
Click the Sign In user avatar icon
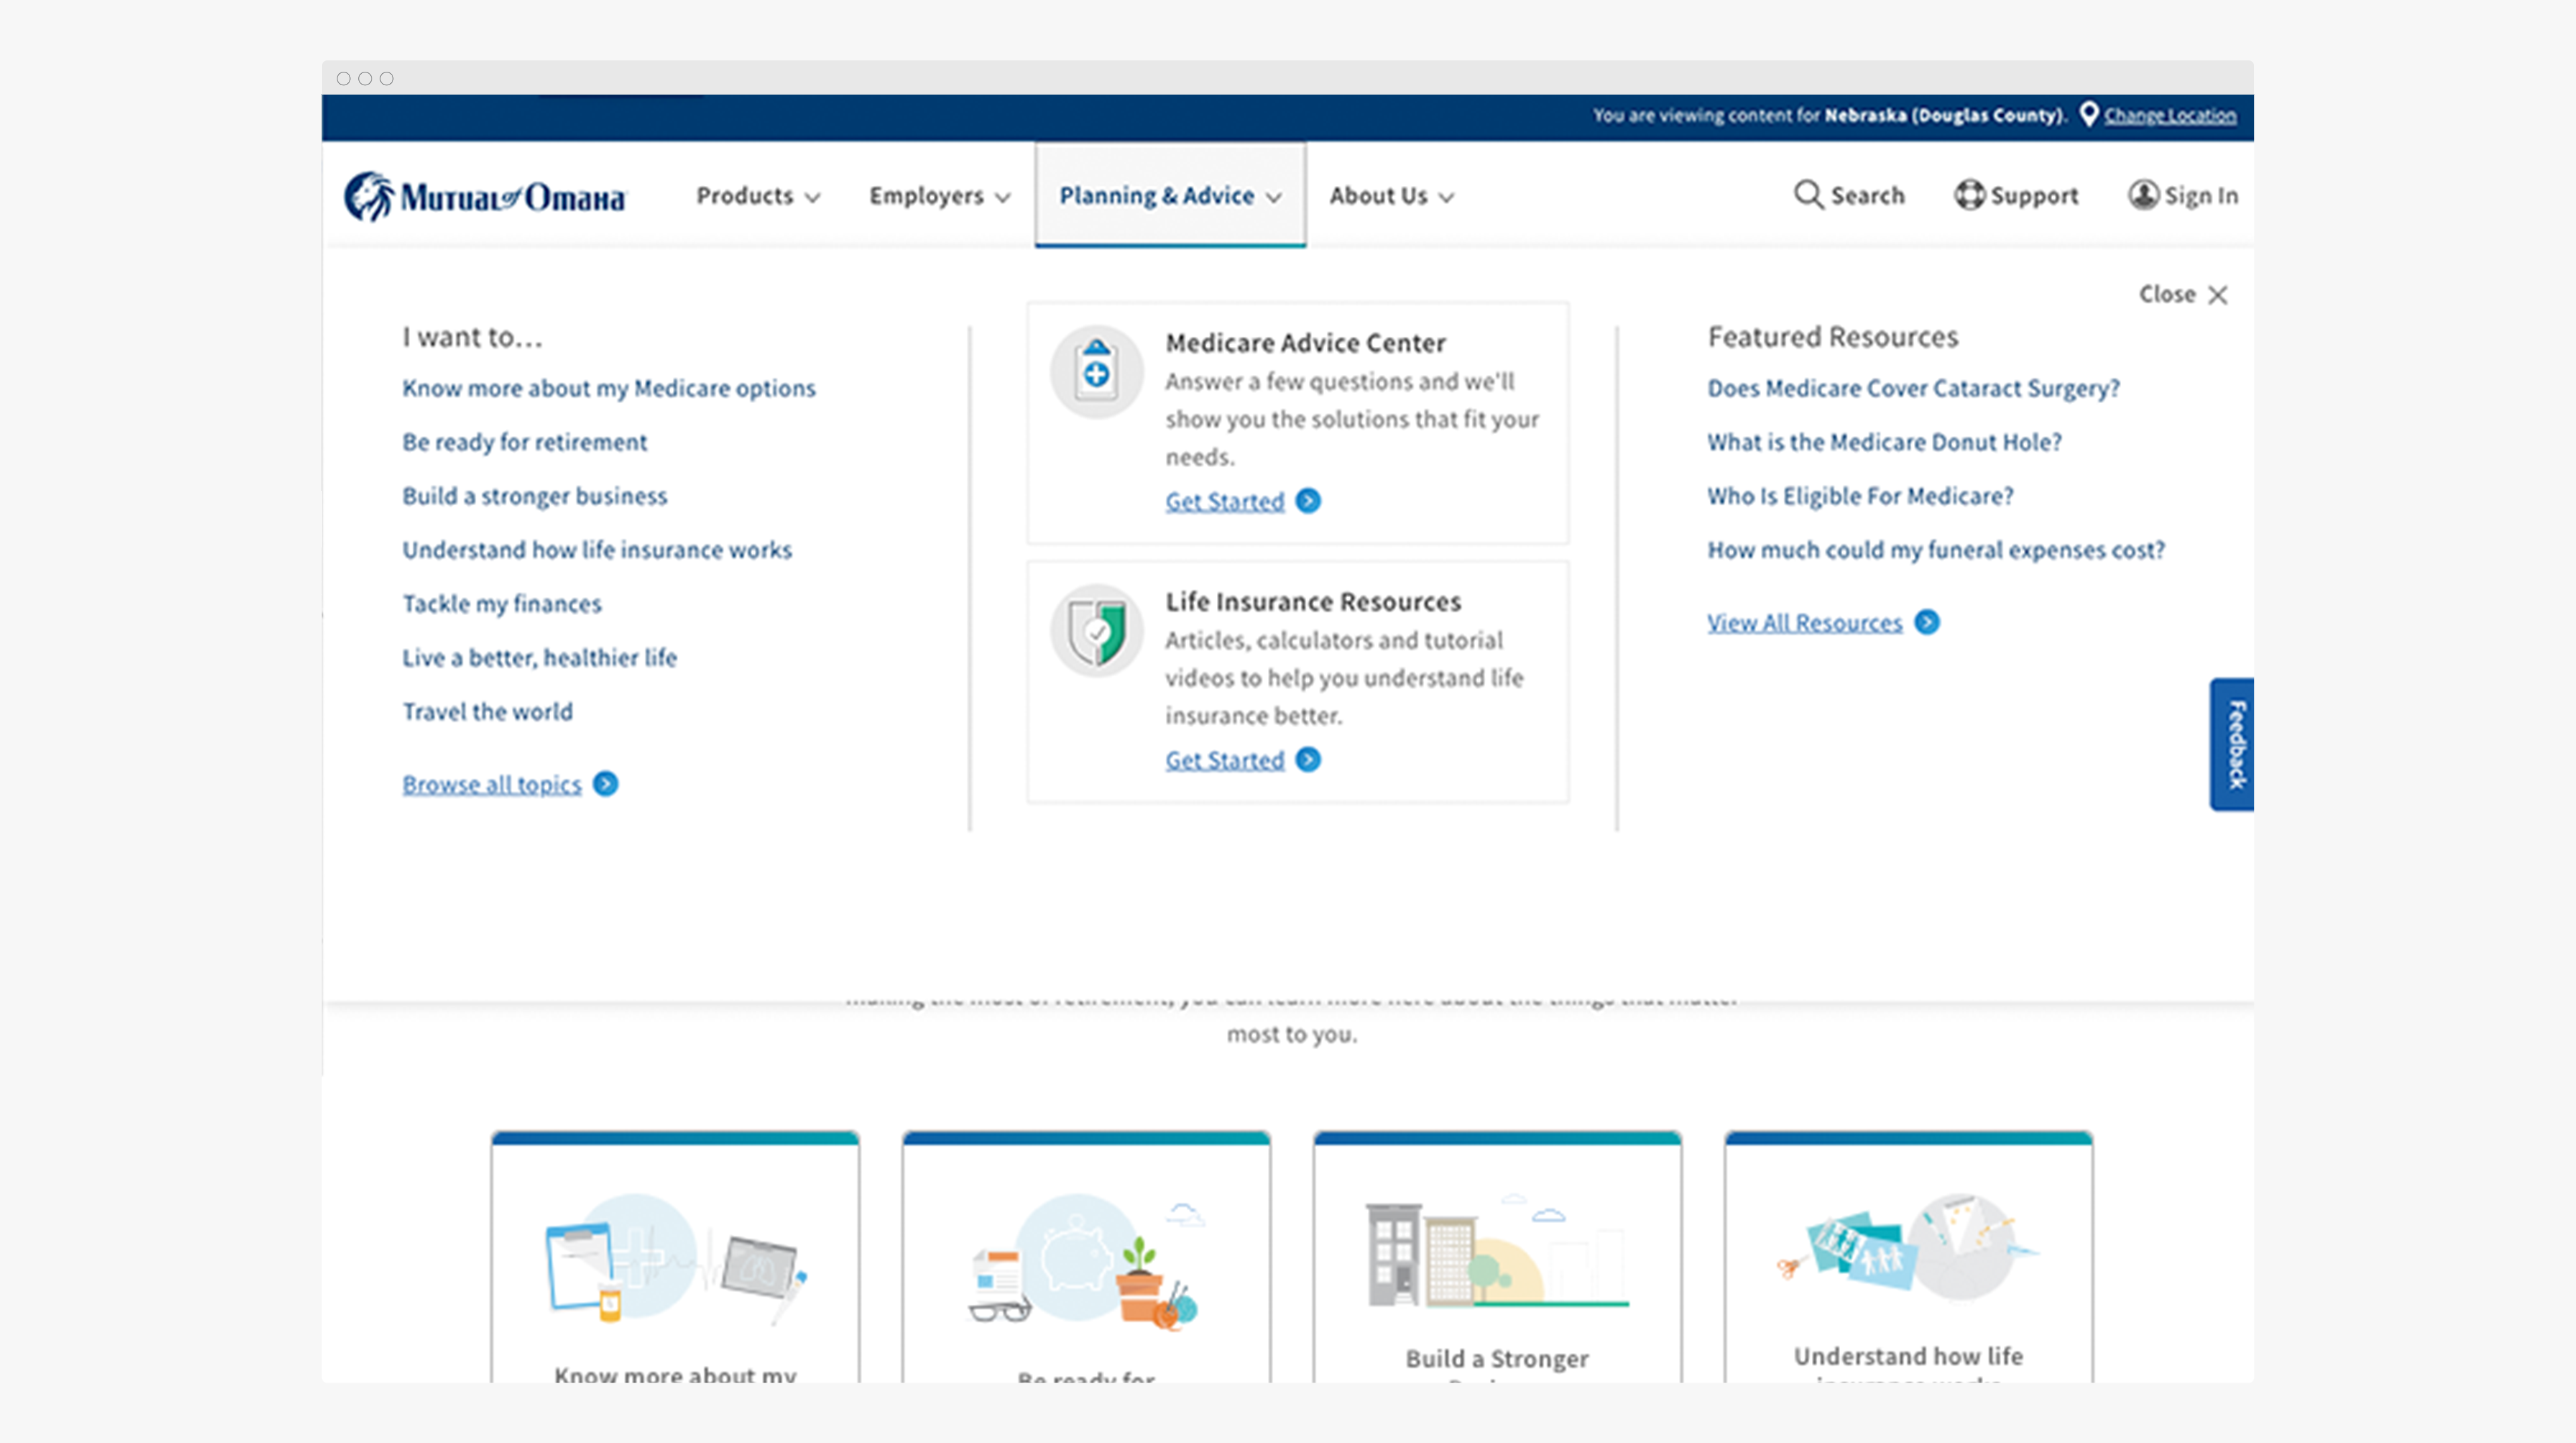2142,195
